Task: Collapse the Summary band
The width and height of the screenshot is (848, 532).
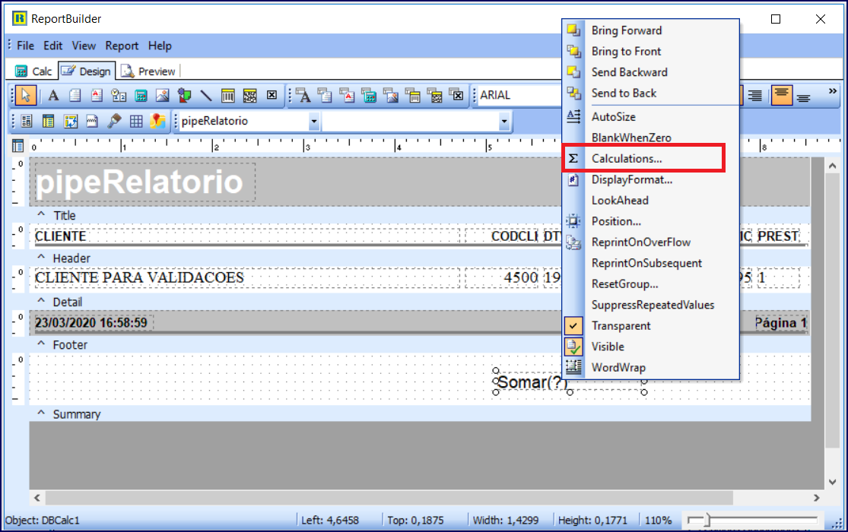Action: (41, 413)
